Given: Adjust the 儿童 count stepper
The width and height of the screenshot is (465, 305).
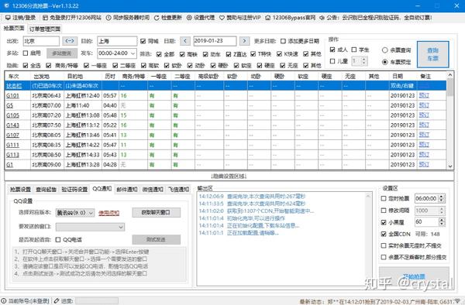Looking at the screenshot, I should (364, 61).
